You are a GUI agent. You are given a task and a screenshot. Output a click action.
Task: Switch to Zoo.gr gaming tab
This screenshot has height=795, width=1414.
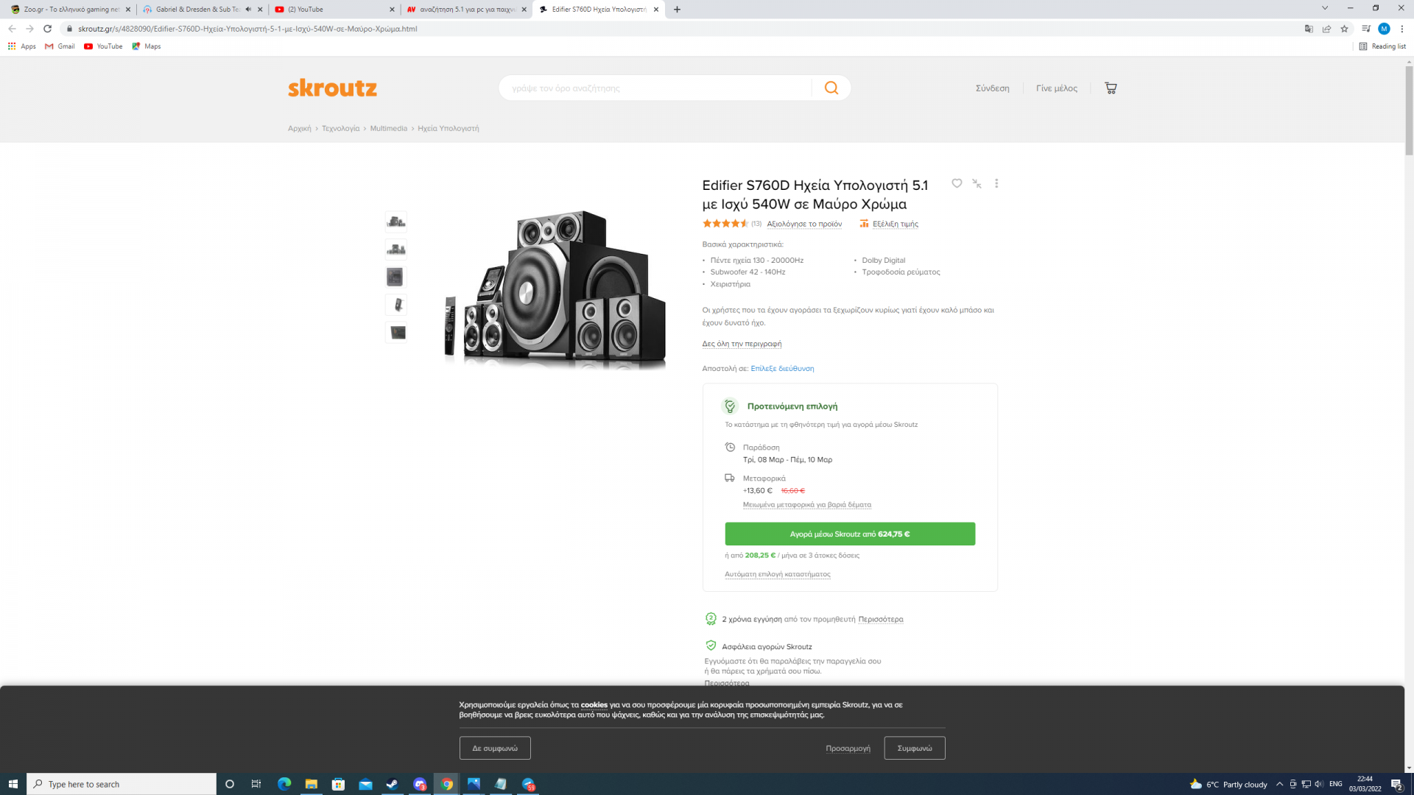[x=66, y=10]
